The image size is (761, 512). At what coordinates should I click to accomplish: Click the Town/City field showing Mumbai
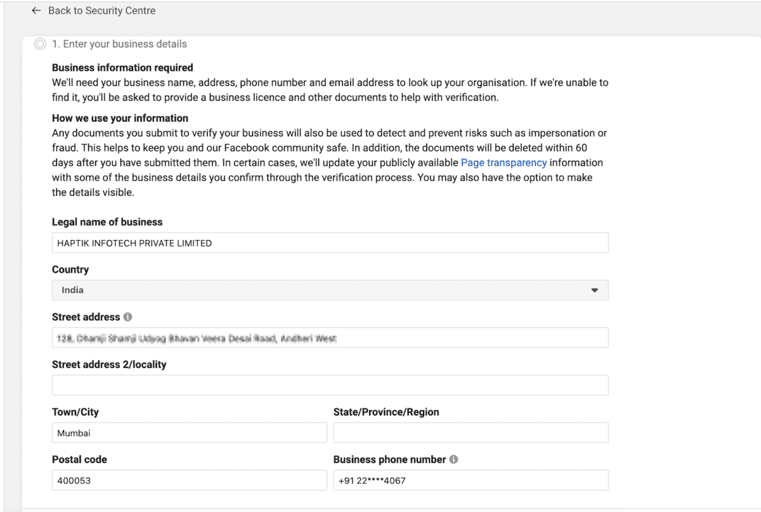tap(188, 433)
